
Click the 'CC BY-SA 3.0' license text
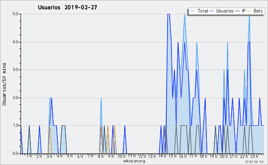tap(254, 162)
